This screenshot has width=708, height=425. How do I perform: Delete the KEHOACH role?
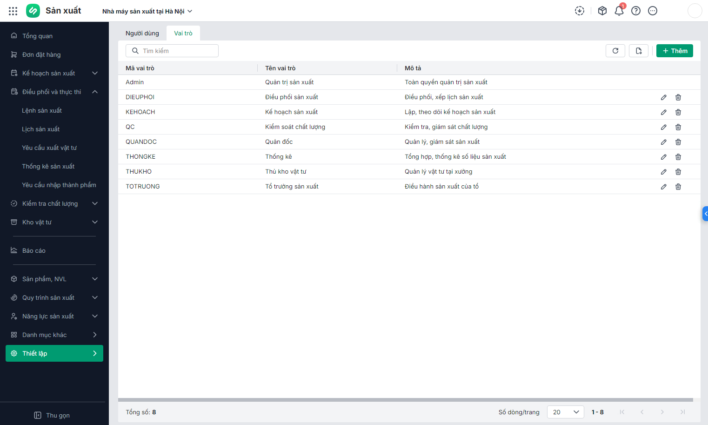(x=678, y=112)
